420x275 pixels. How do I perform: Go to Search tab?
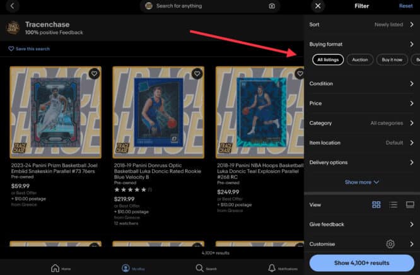click(206, 268)
